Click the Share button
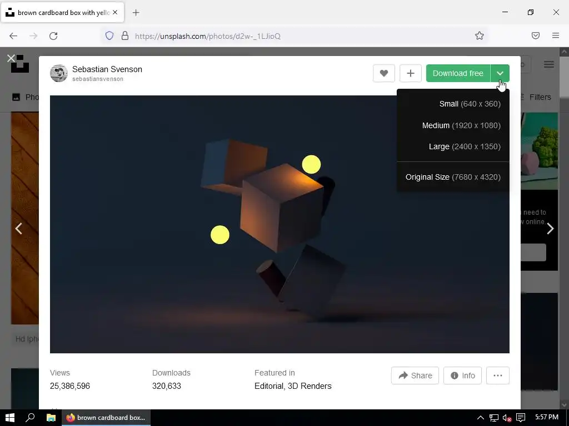This screenshot has width=569, height=426. click(415, 376)
